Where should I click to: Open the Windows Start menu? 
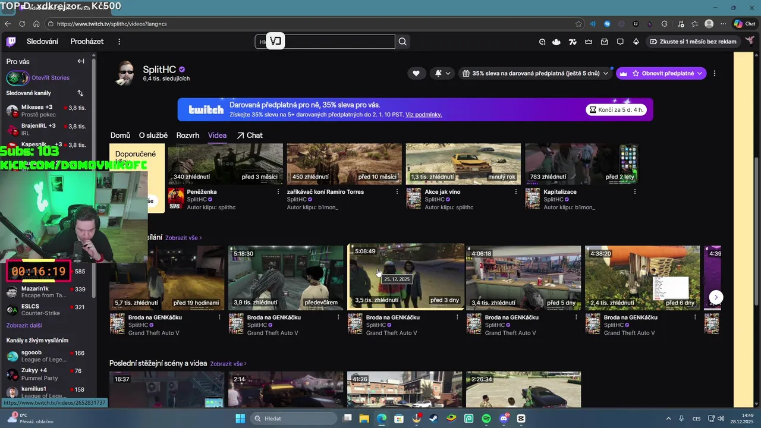pos(240,418)
